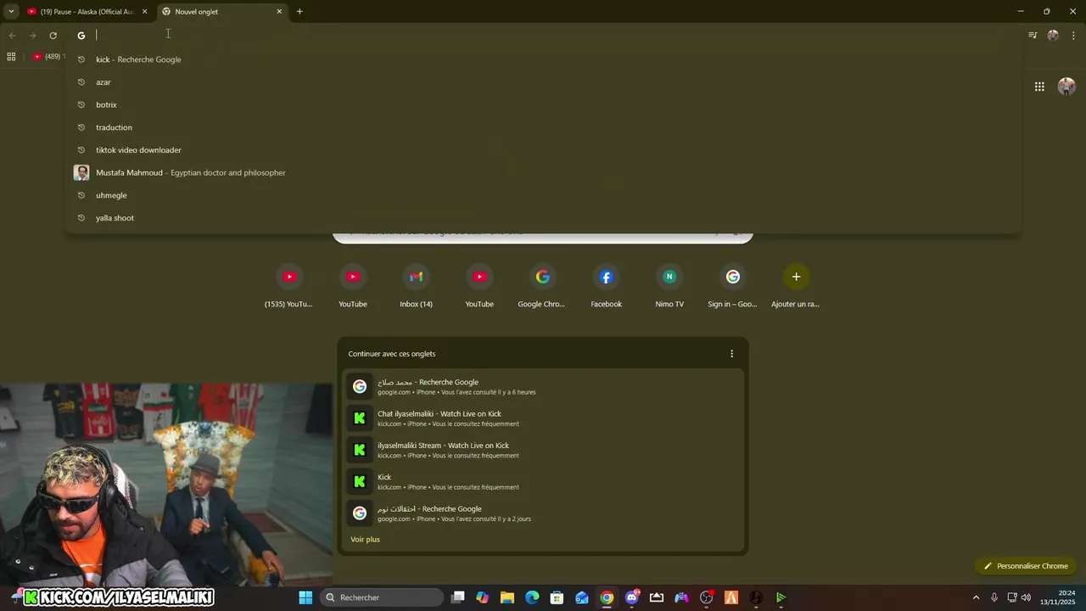The height and width of the screenshot is (611, 1086).
Task: Choose the 'kick - Recherche Google' suggestion
Action: pyautogui.click(x=543, y=59)
